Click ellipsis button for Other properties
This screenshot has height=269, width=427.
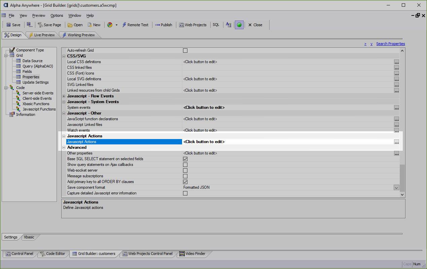pyautogui.click(x=397, y=153)
